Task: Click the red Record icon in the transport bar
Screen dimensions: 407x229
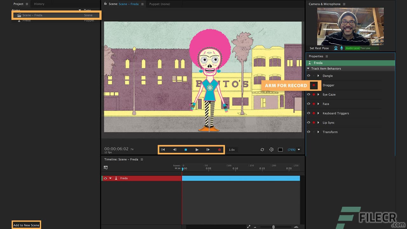Action: click(219, 149)
